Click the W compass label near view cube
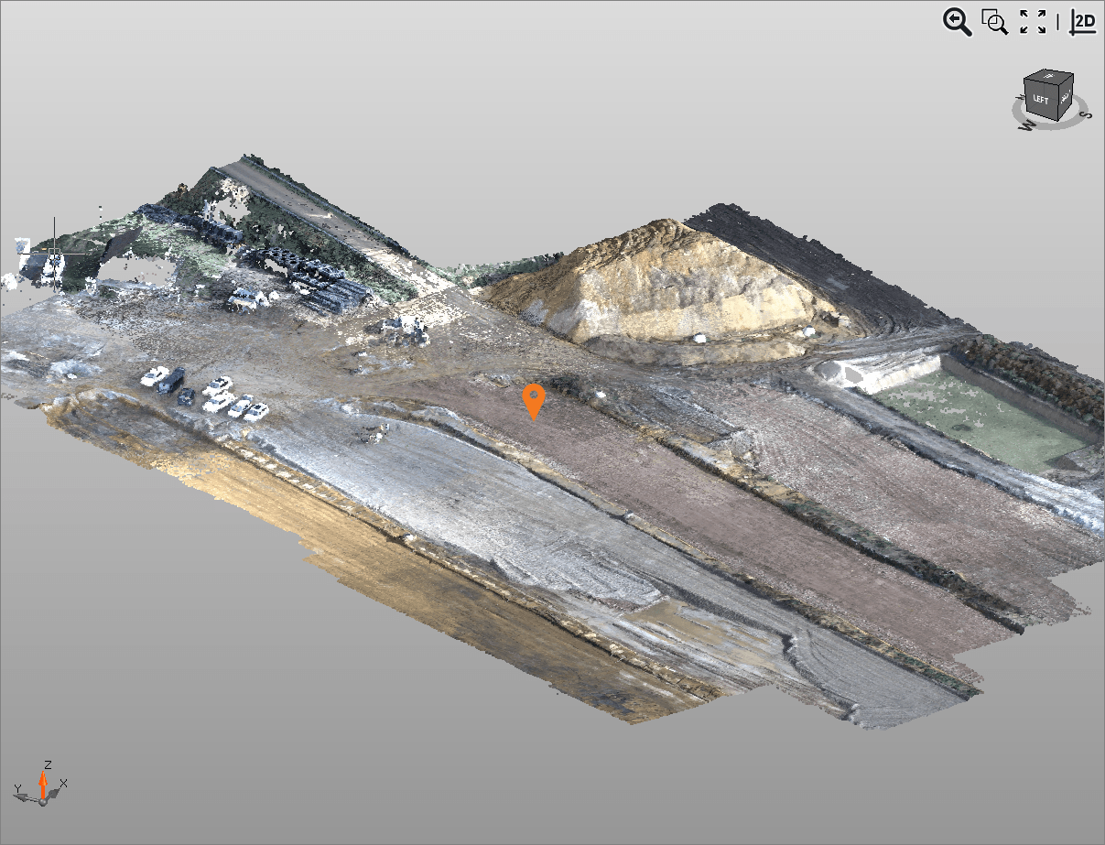Viewport: 1105px width, 845px height. [x=1027, y=125]
